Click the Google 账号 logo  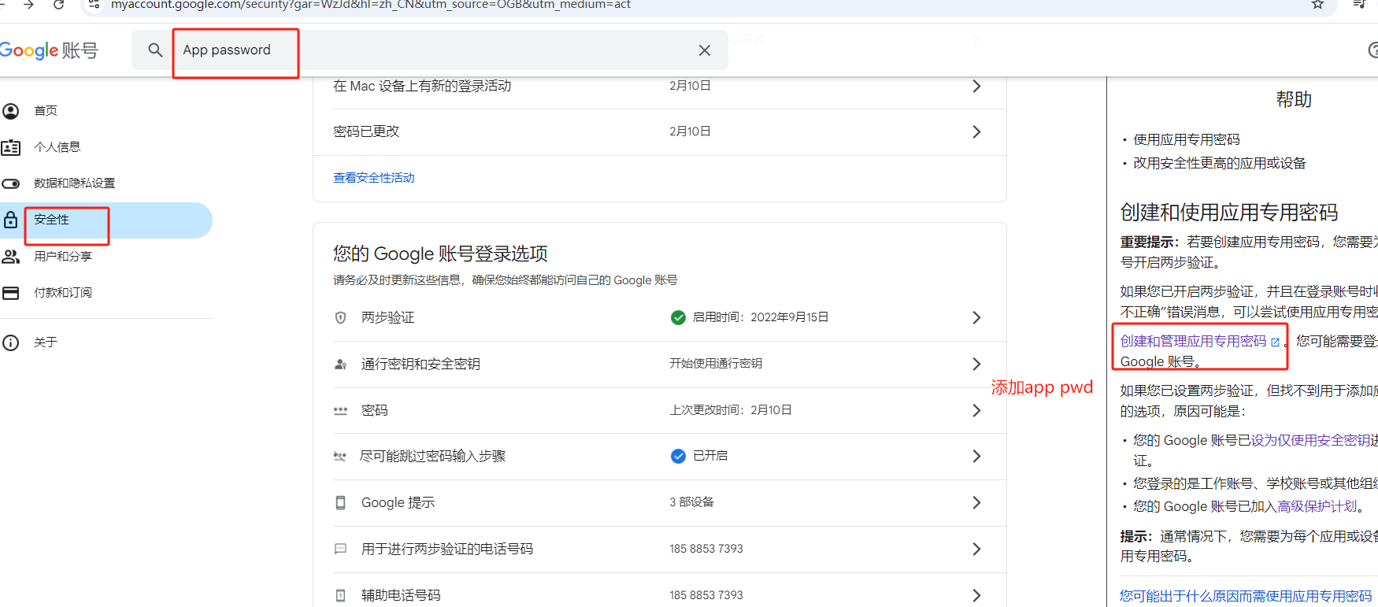pos(49,50)
